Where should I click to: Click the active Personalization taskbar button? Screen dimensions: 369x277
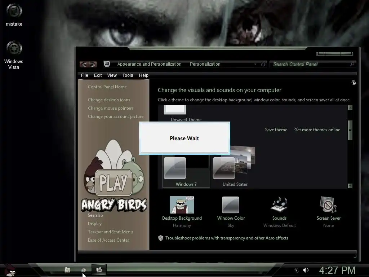pyautogui.click(x=99, y=270)
